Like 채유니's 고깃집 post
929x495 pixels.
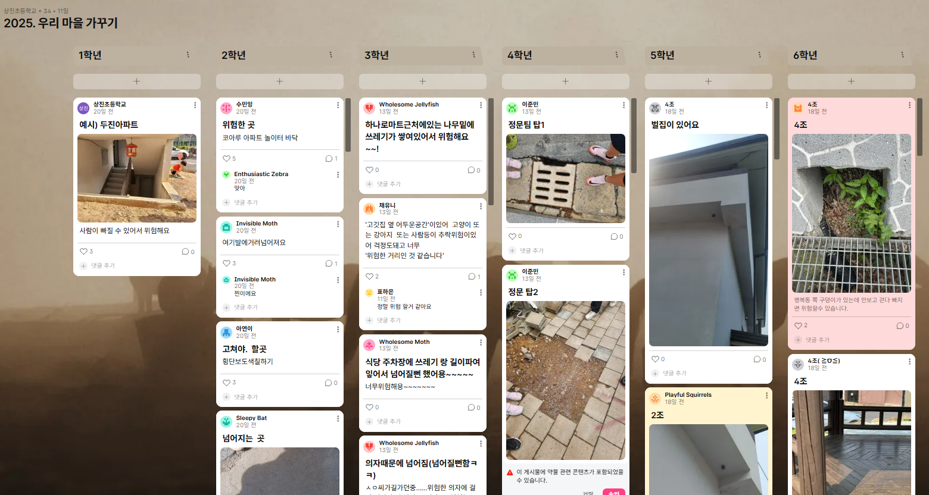[369, 277]
